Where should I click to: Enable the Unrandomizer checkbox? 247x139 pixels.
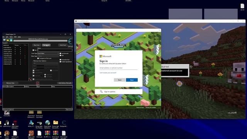click(60, 60)
